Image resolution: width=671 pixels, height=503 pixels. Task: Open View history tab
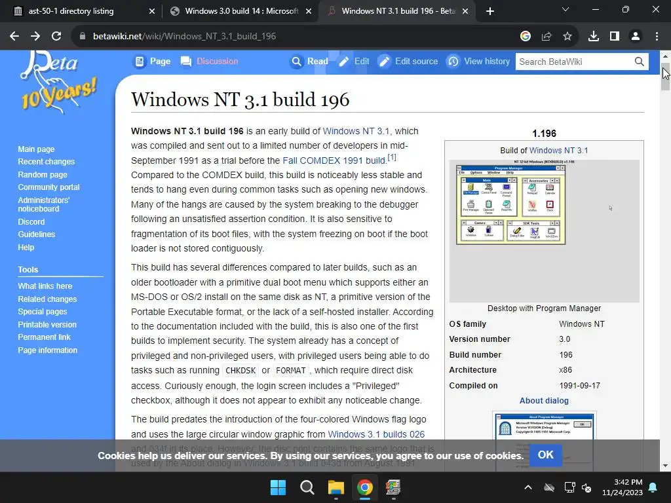[478, 62]
